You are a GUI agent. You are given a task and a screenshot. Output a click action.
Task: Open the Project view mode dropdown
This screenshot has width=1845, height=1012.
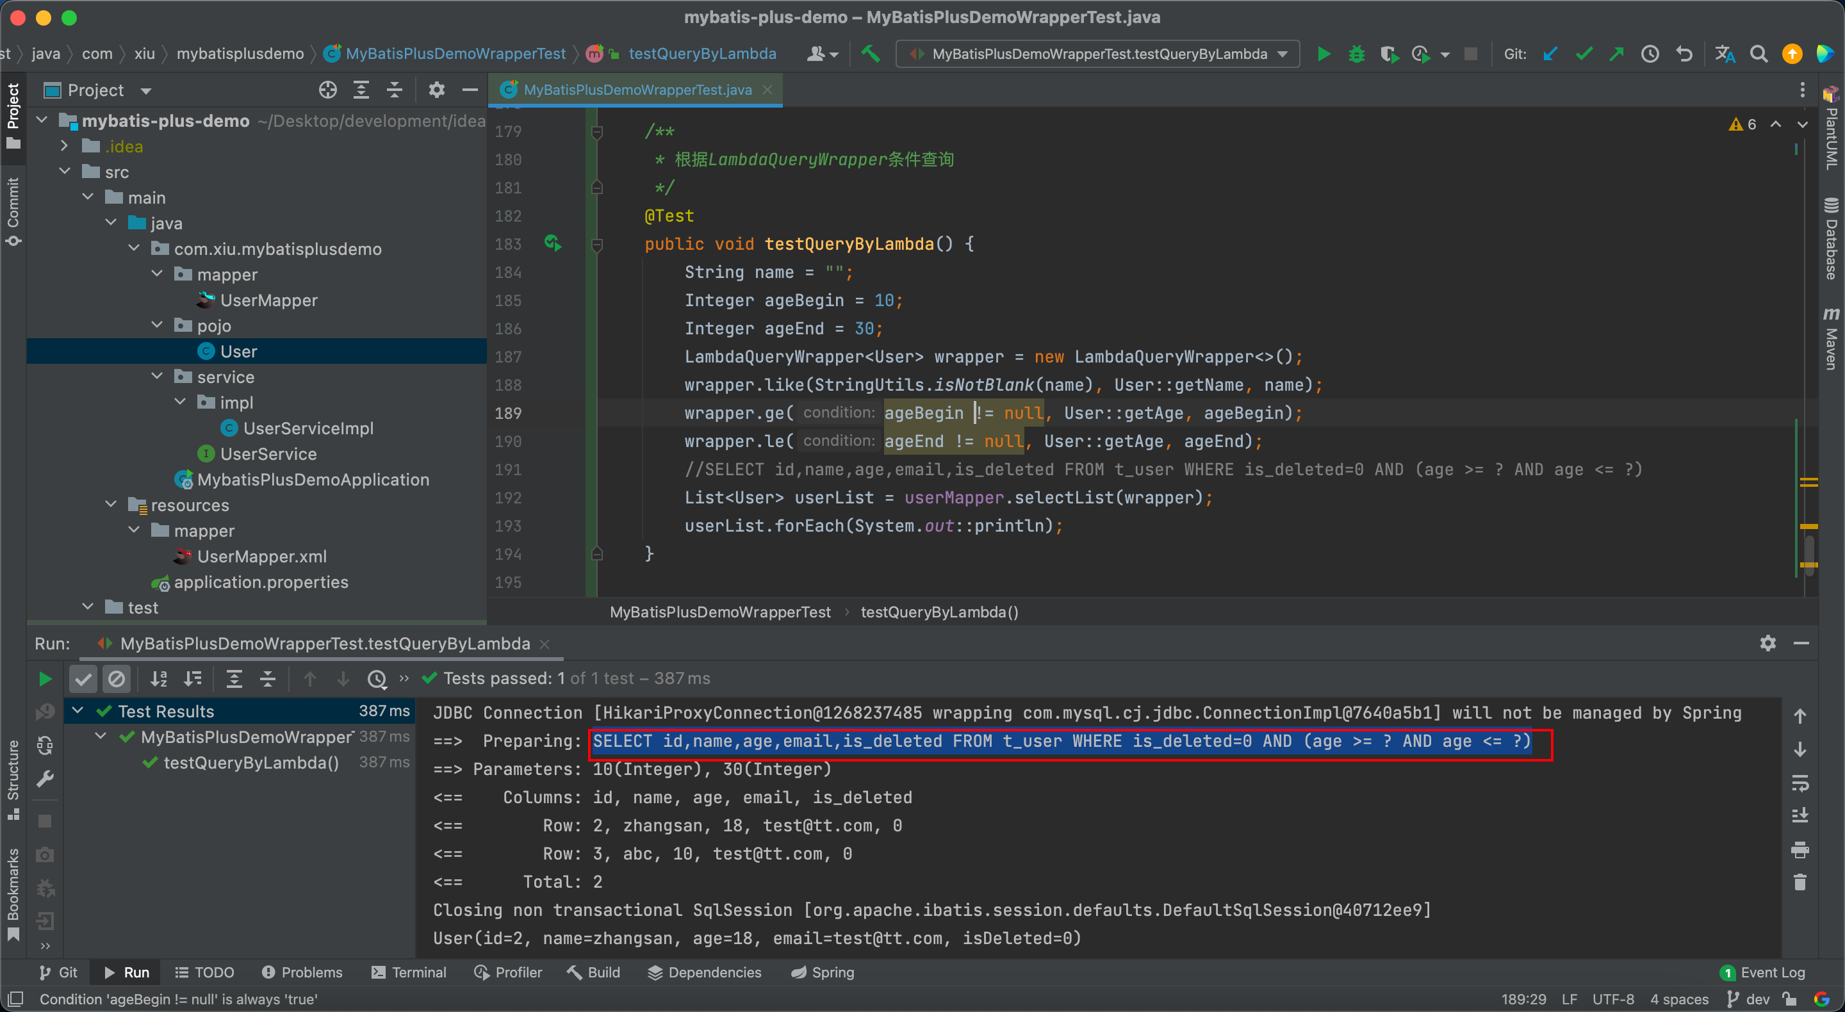[x=146, y=90]
